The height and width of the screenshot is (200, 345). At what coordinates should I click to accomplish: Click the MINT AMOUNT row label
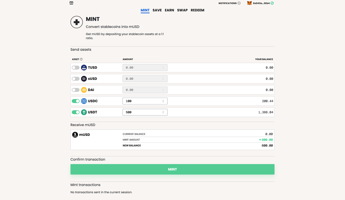tap(131, 140)
